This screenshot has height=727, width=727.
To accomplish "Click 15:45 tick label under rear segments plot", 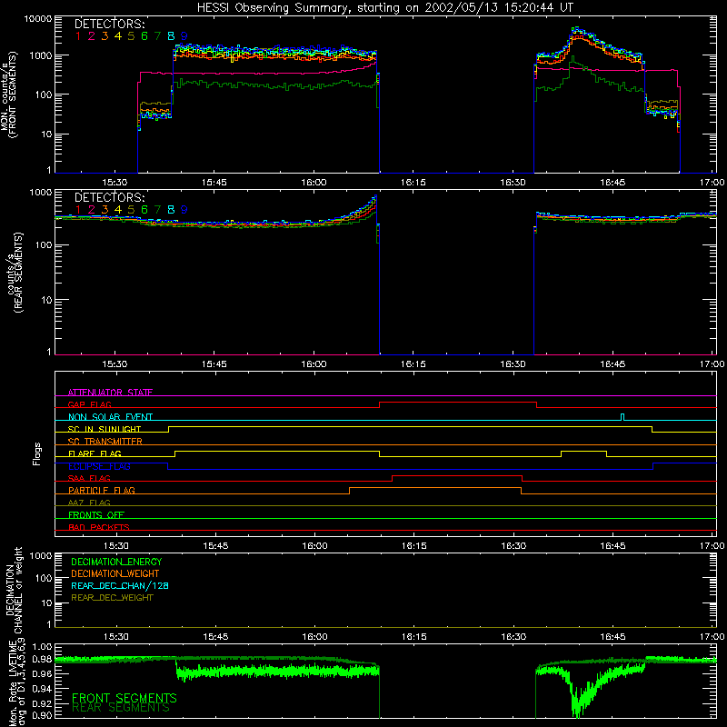I will pyautogui.click(x=214, y=364).
